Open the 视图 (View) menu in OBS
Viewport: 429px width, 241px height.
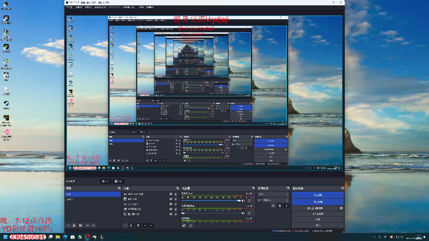[x=88, y=7]
